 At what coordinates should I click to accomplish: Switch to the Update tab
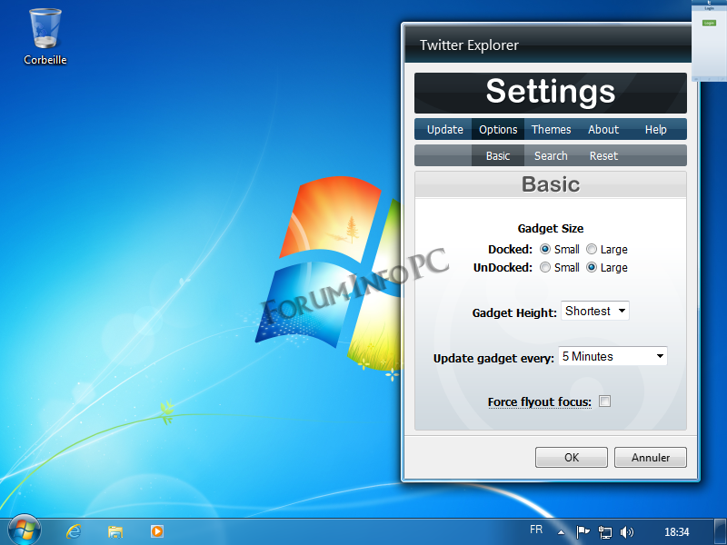444,129
